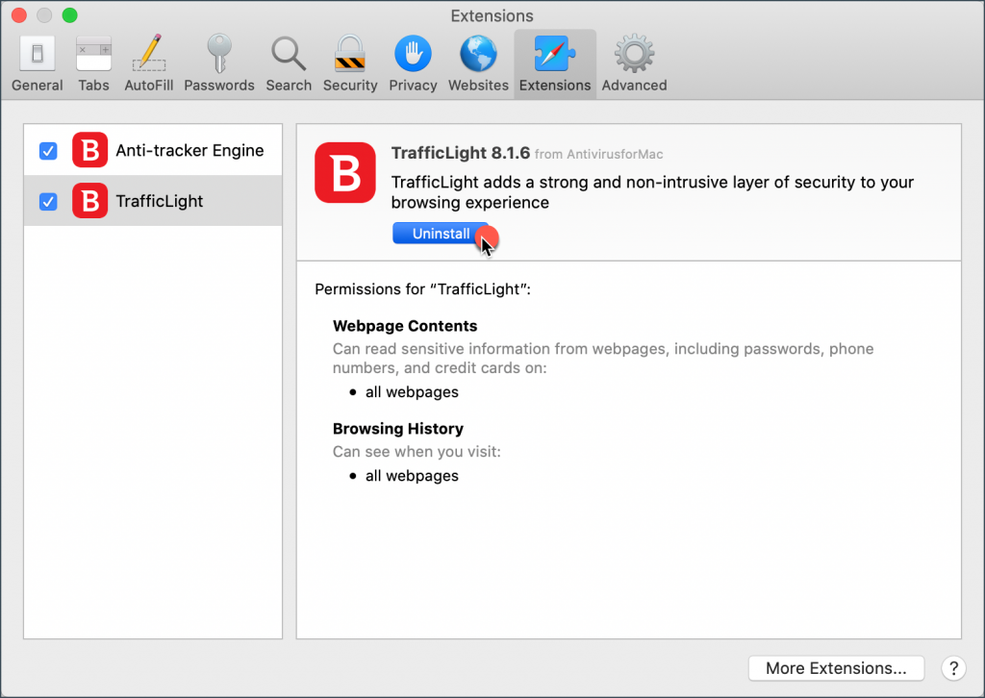Select the TrafficLight row label
Viewport: 985px width, 698px height.
160,201
